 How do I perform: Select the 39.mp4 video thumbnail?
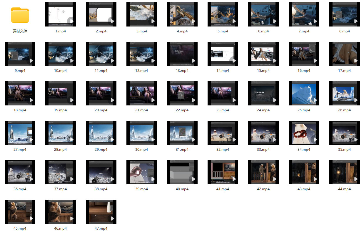coord(142,172)
